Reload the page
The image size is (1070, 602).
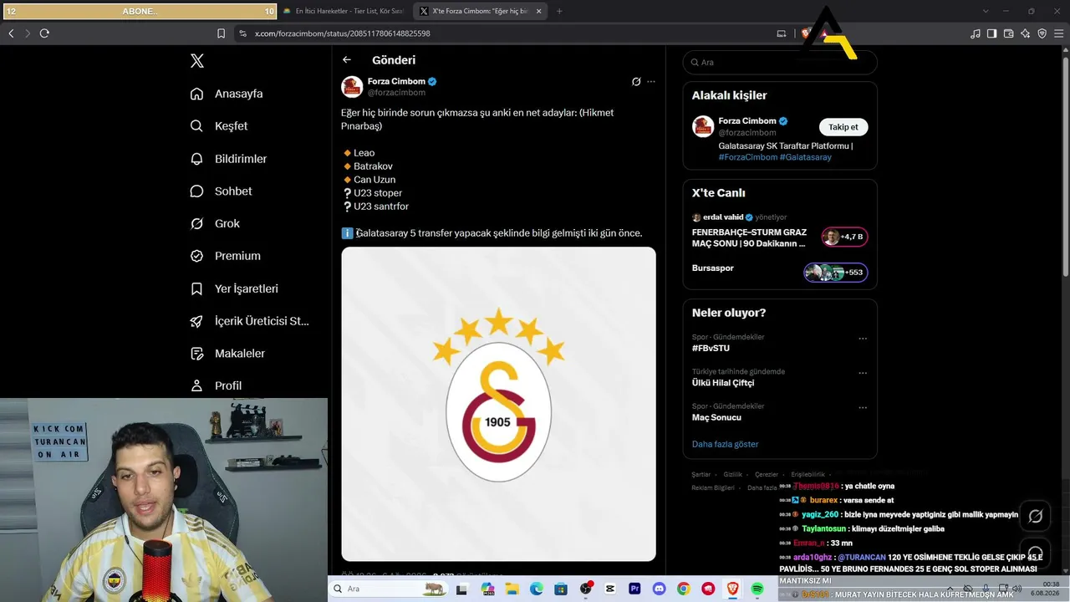coord(44,33)
